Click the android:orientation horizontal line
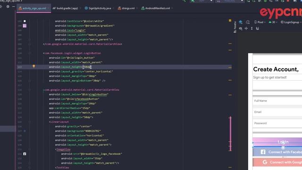Viewport: 302px width, 170px height. 79,136
